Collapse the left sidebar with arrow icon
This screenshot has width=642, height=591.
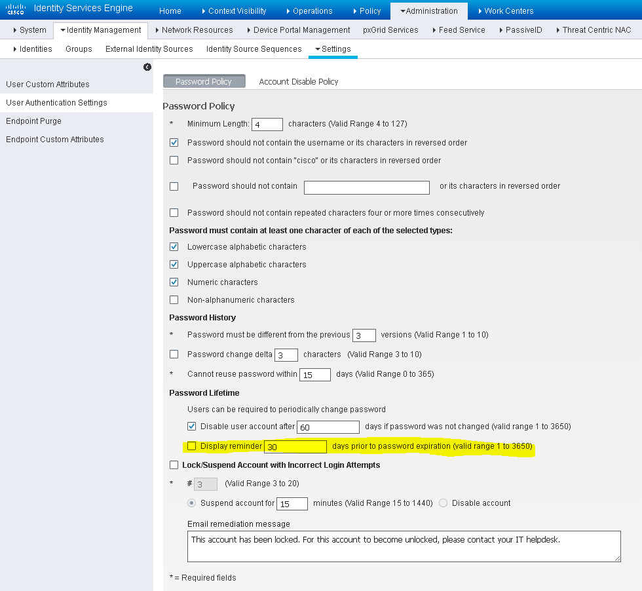(x=147, y=67)
